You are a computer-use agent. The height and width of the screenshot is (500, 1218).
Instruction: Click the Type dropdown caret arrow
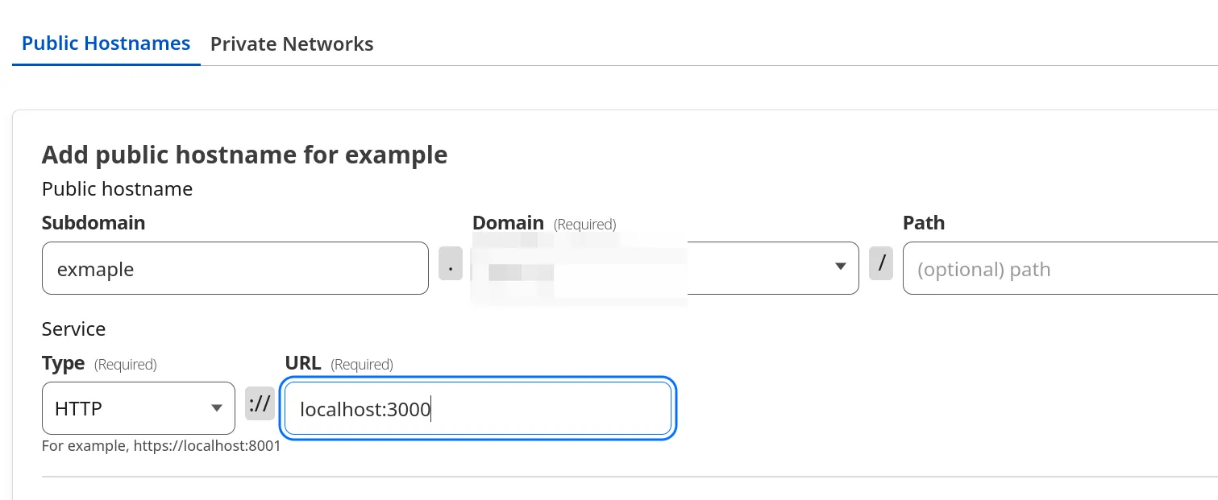216,408
